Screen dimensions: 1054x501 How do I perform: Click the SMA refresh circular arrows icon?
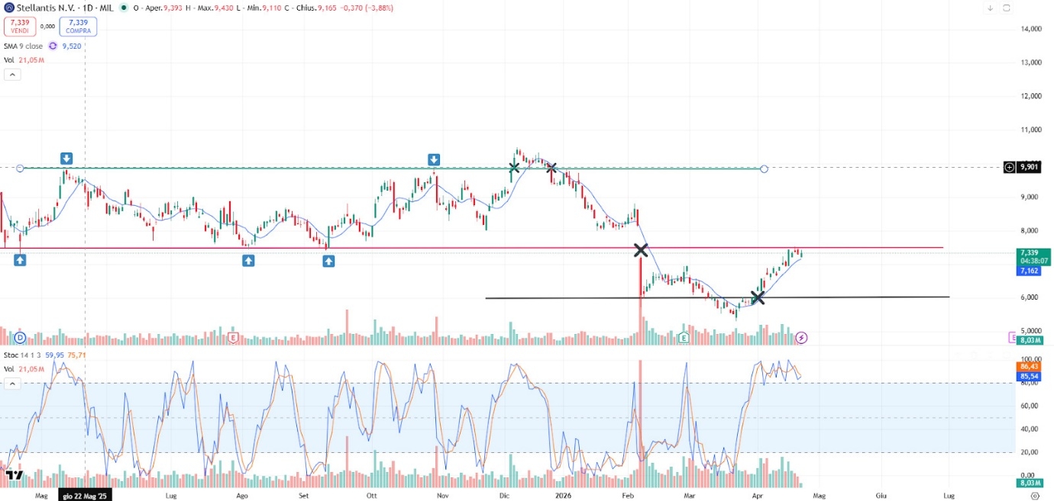coord(53,47)
